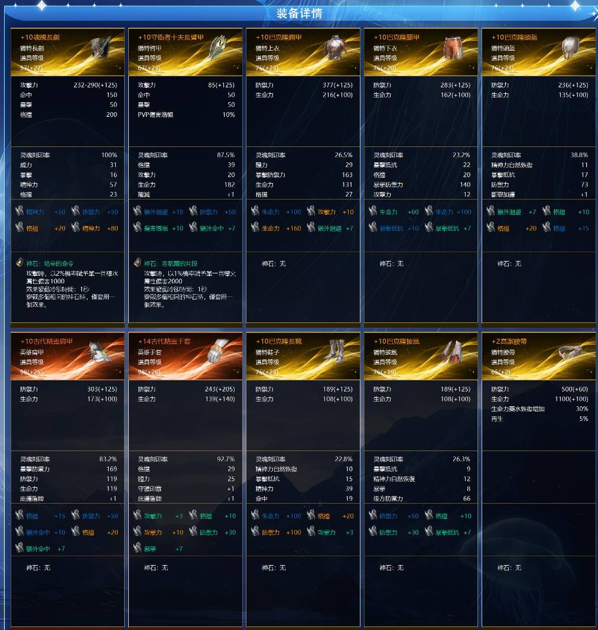
Task: Select the 精神力 +50 manastone on the sword
Action: [x=40, y=212]
